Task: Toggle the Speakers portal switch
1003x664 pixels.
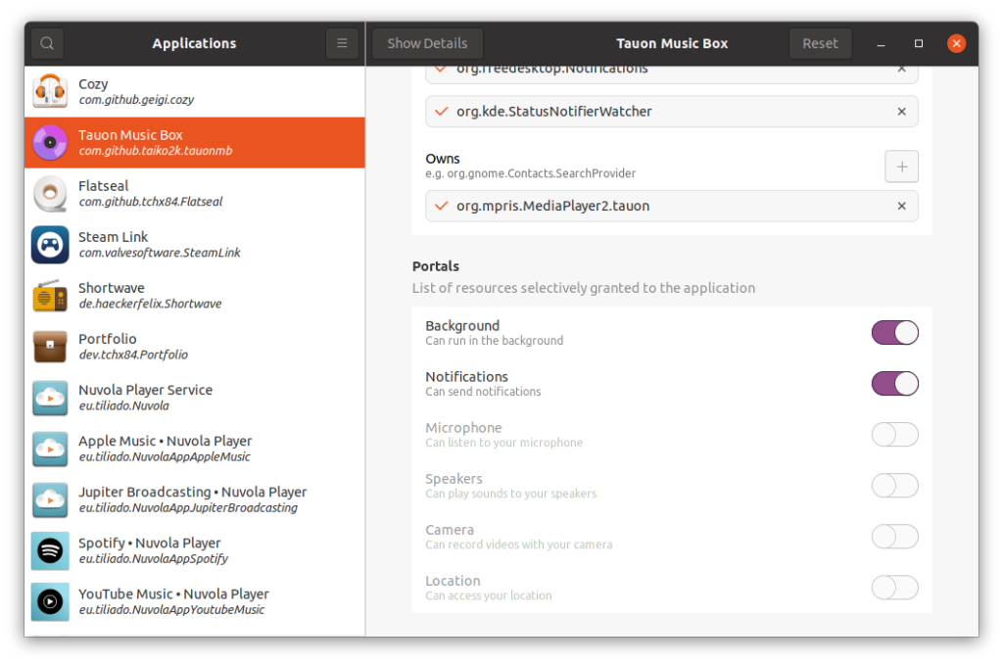Action: 894,486
